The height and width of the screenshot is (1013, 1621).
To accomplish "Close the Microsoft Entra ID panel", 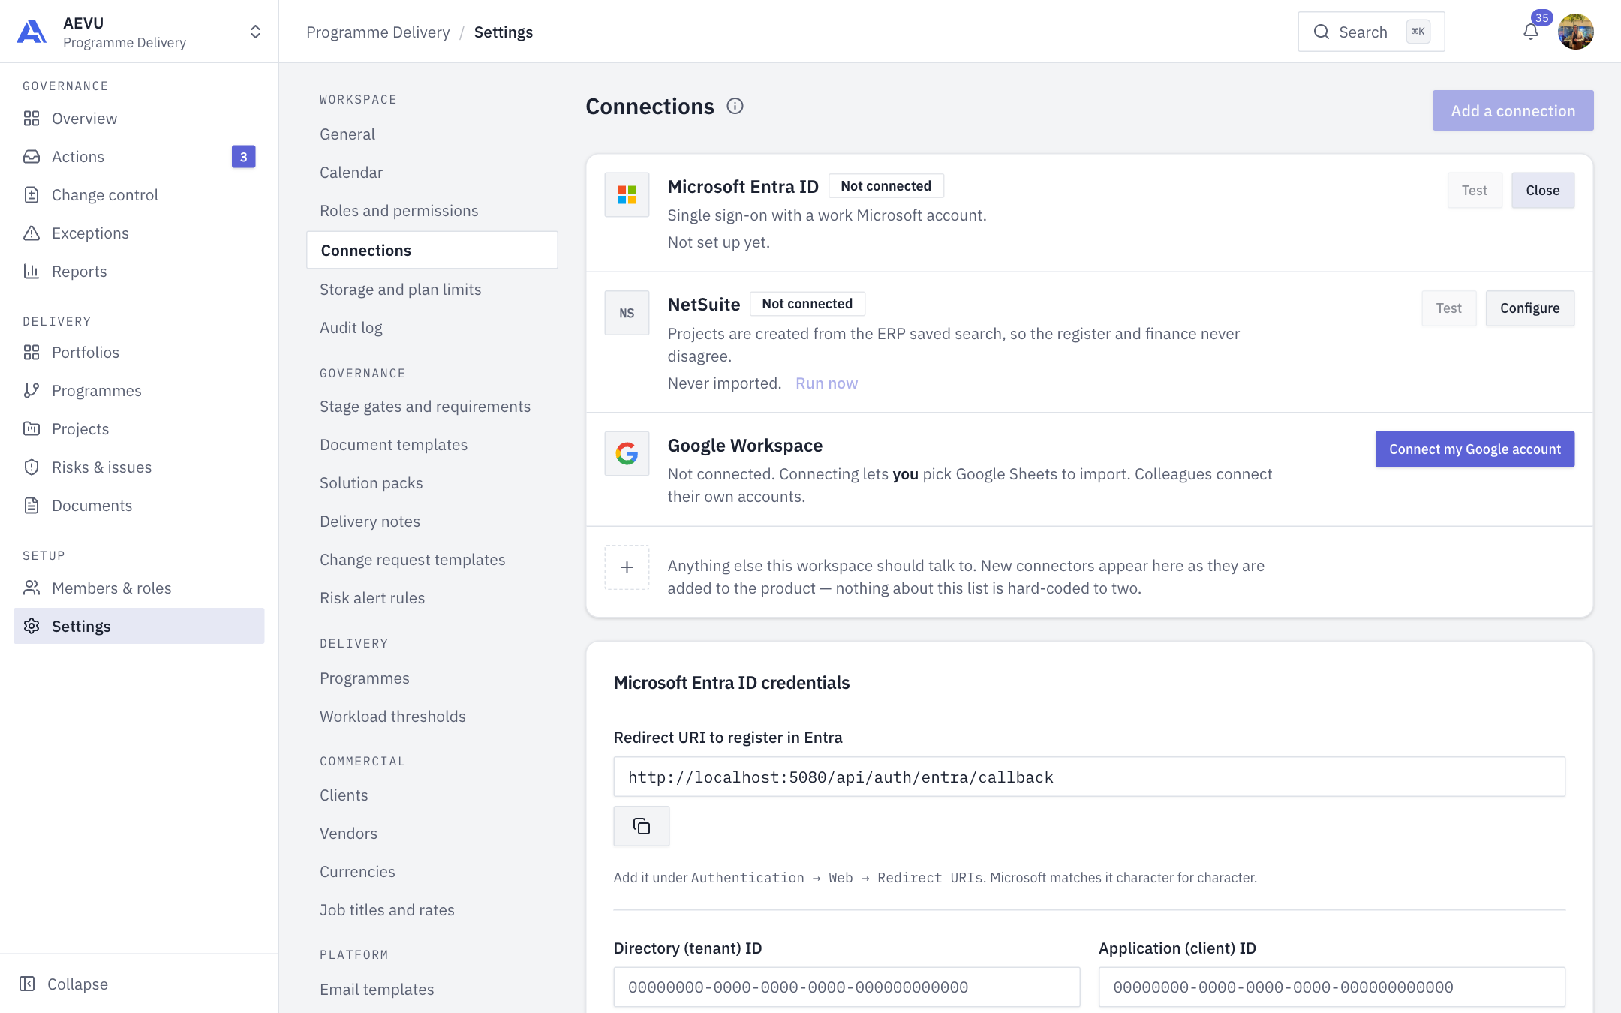I will click(x=1543, y=191).
